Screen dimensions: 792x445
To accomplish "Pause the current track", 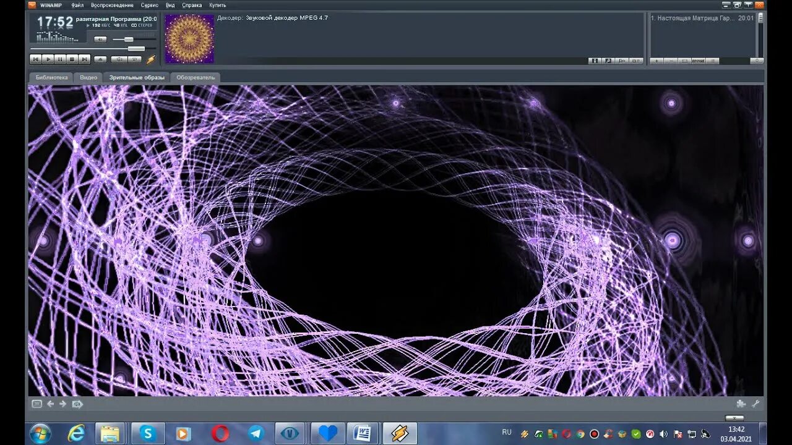I will click(60, 59).
